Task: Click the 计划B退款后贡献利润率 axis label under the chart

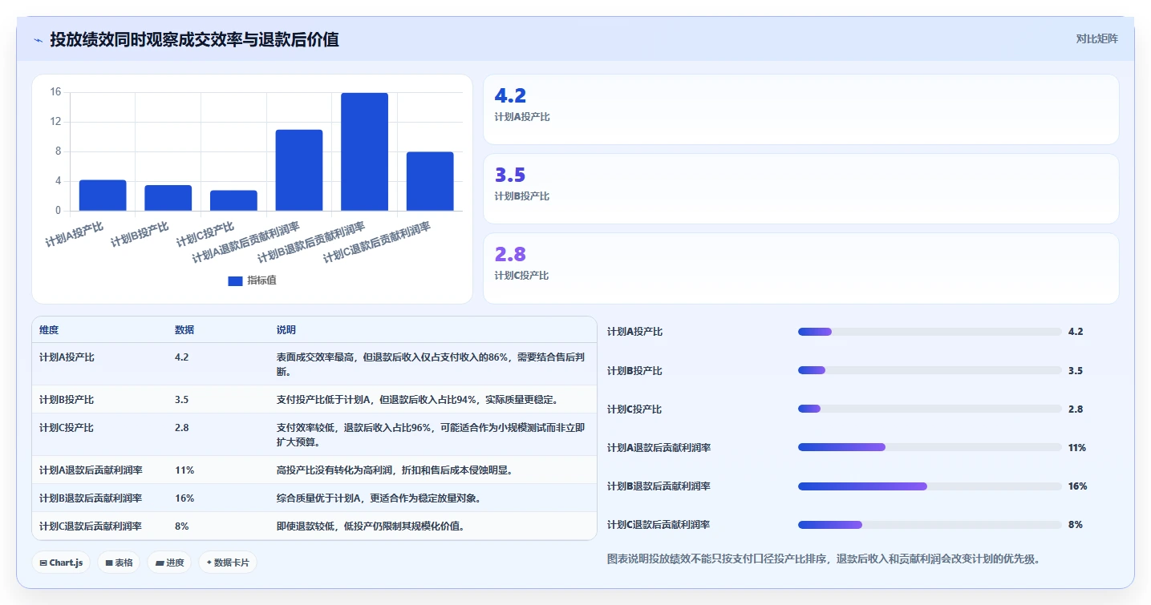Action: pyautogui.click(x=311, y=244)
